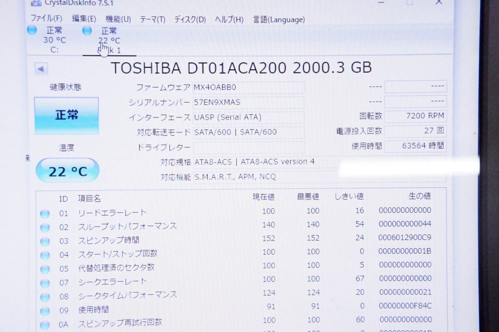The height and width of the screenshot is (332, 499).
Task: Click the serial number field 57EN9XMAS
Action: (248, 102)
